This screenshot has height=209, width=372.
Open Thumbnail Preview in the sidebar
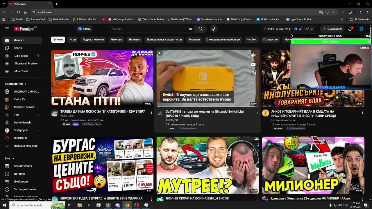coord(22,64)
